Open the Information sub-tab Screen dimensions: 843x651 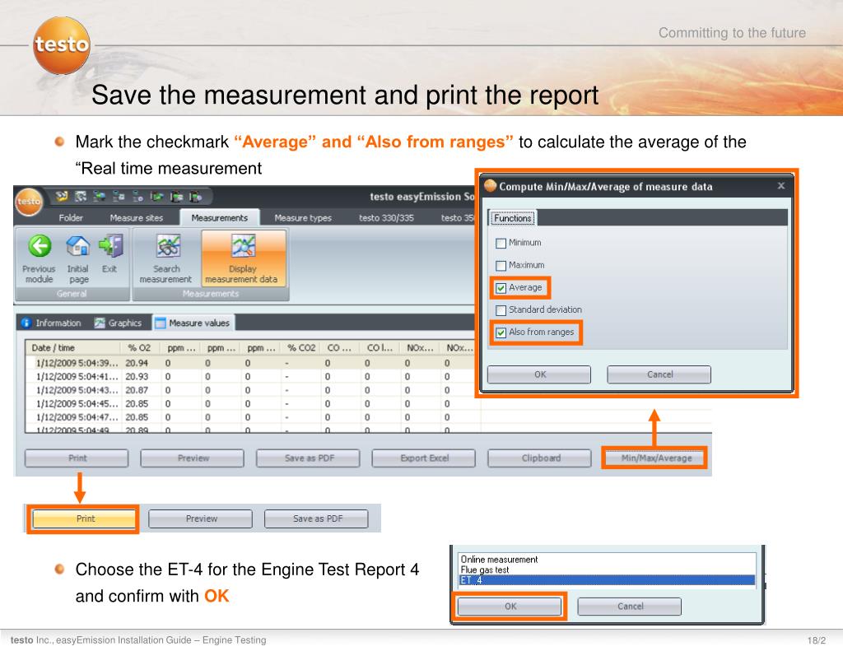coord(51,323)
